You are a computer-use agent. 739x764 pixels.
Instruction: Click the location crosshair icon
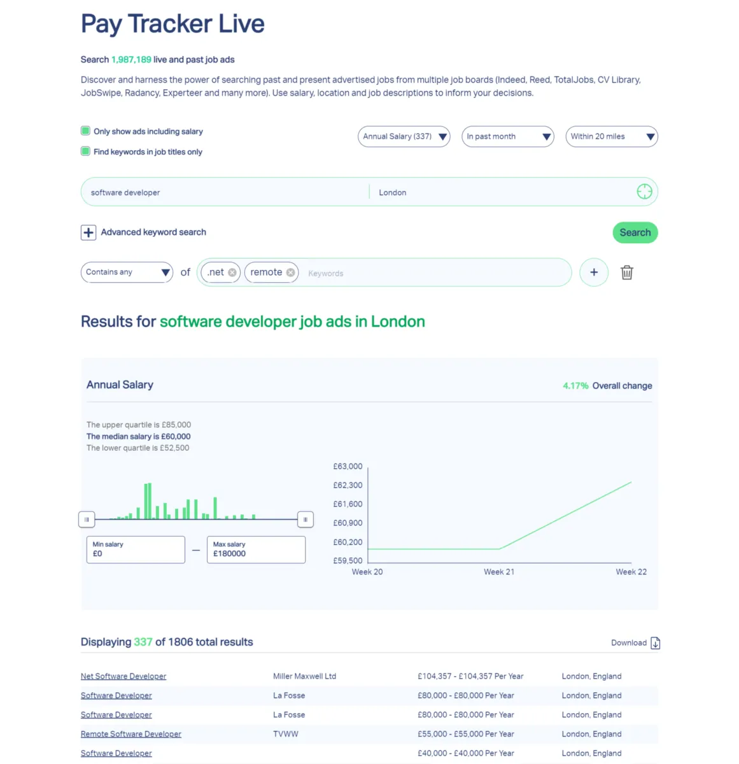tap(644, 192)
